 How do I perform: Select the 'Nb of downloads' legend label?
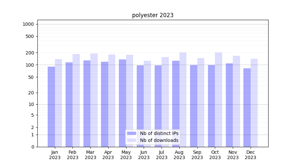point(159,140)
